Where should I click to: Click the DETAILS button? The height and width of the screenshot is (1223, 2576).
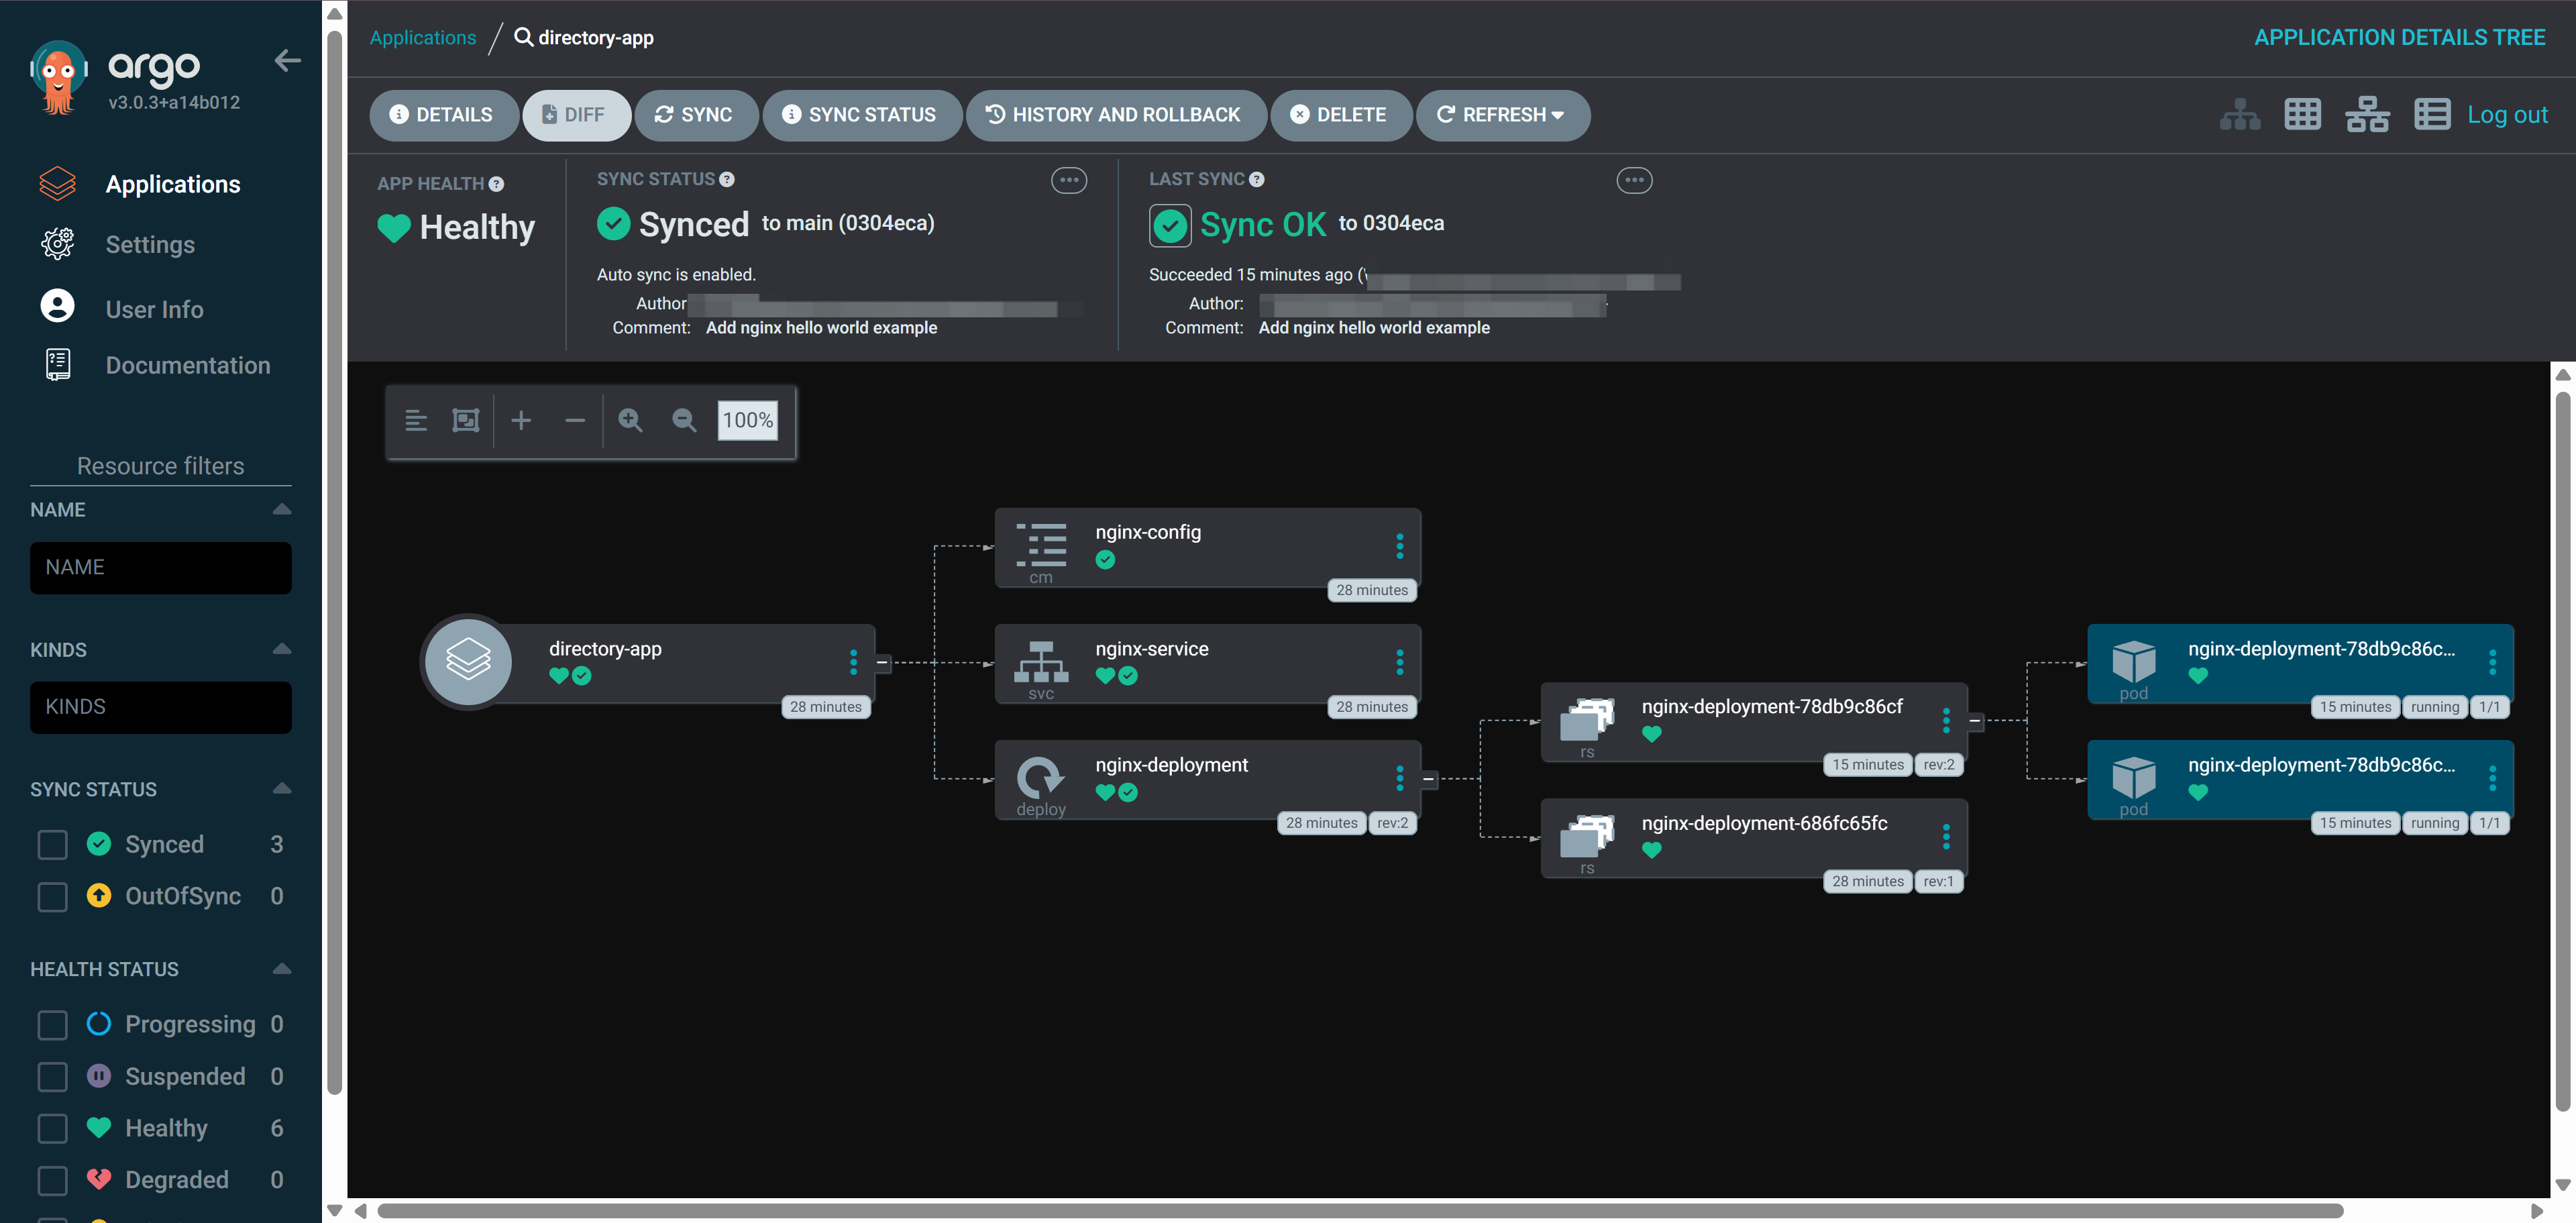pos(443,115)
